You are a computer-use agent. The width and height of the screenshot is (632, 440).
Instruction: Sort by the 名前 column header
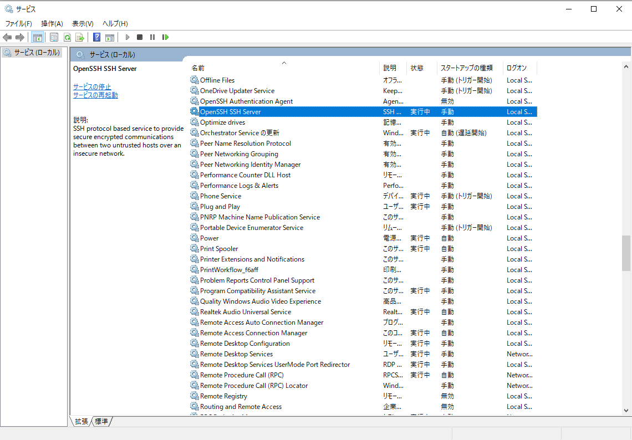(284, 68)
